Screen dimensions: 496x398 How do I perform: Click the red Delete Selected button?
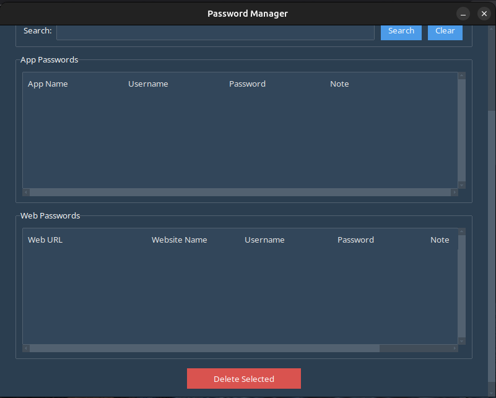pyautogui.click(x=243, y=379)
